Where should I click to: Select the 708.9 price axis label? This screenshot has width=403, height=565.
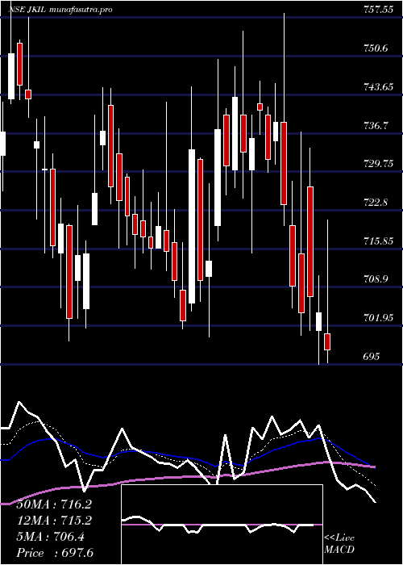click(375, 279)
